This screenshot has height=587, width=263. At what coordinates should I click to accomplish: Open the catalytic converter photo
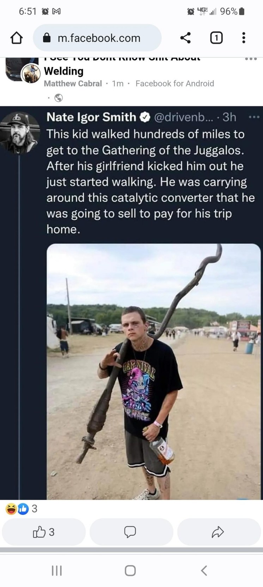tap(153, 371)
